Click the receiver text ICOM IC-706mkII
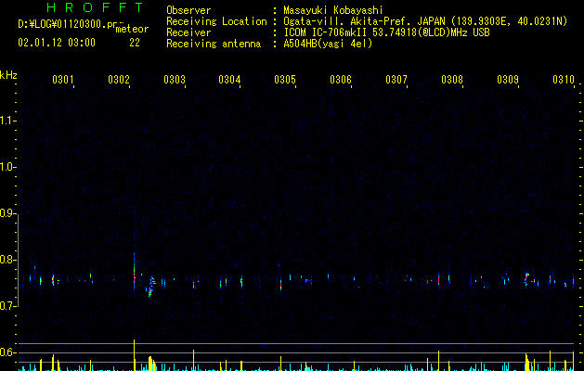Screen dimensions: 584x371 (326, 32)
